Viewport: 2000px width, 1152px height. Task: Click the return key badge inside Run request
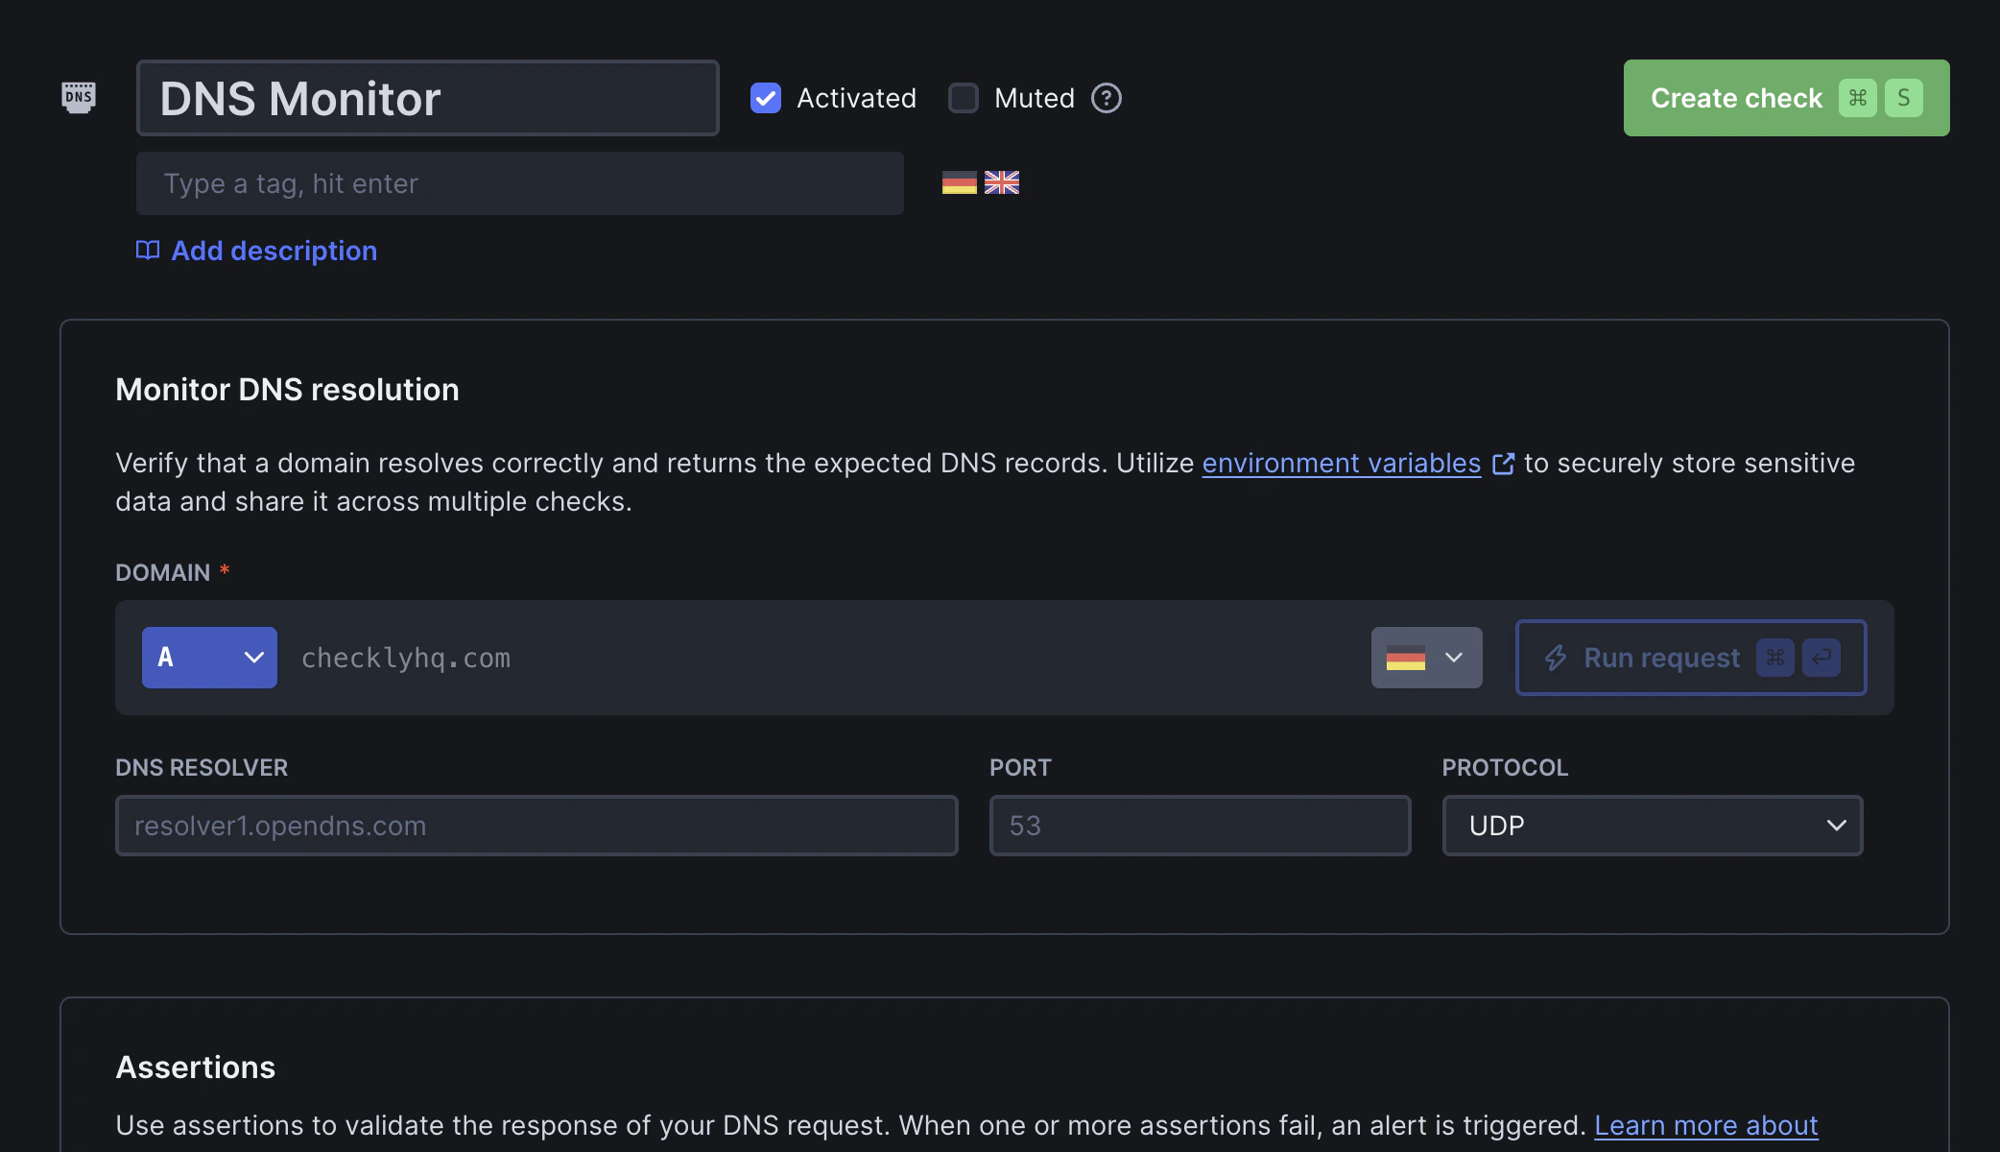point(1822,658)
